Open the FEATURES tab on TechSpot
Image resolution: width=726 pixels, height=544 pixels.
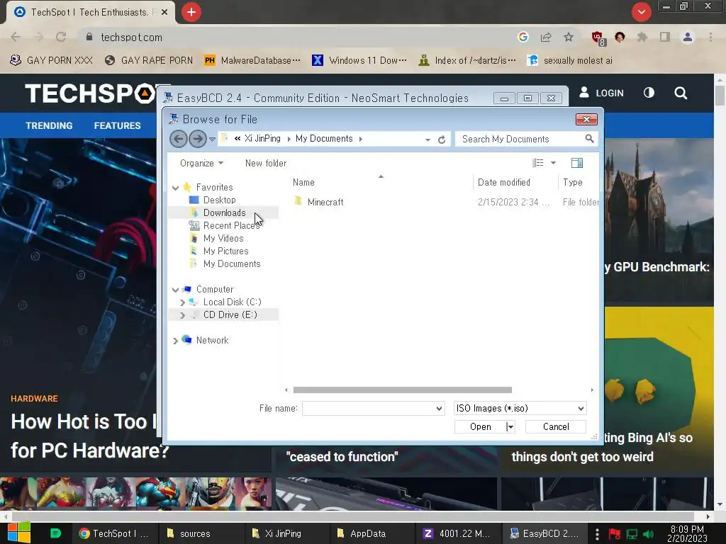pyautogui.click(x=117, y=126)
